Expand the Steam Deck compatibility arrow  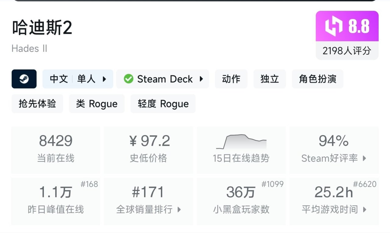(x=201, y=79)
